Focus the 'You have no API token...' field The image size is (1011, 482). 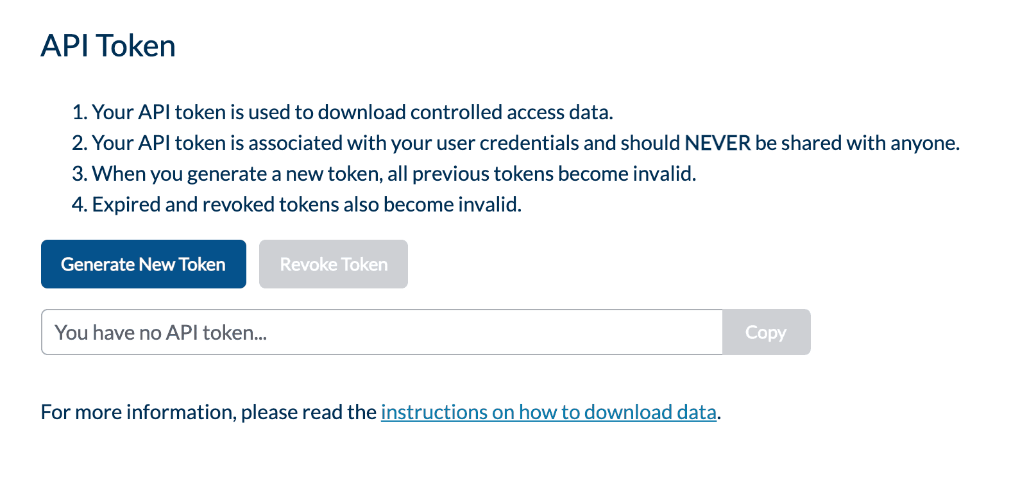[382, 332]
